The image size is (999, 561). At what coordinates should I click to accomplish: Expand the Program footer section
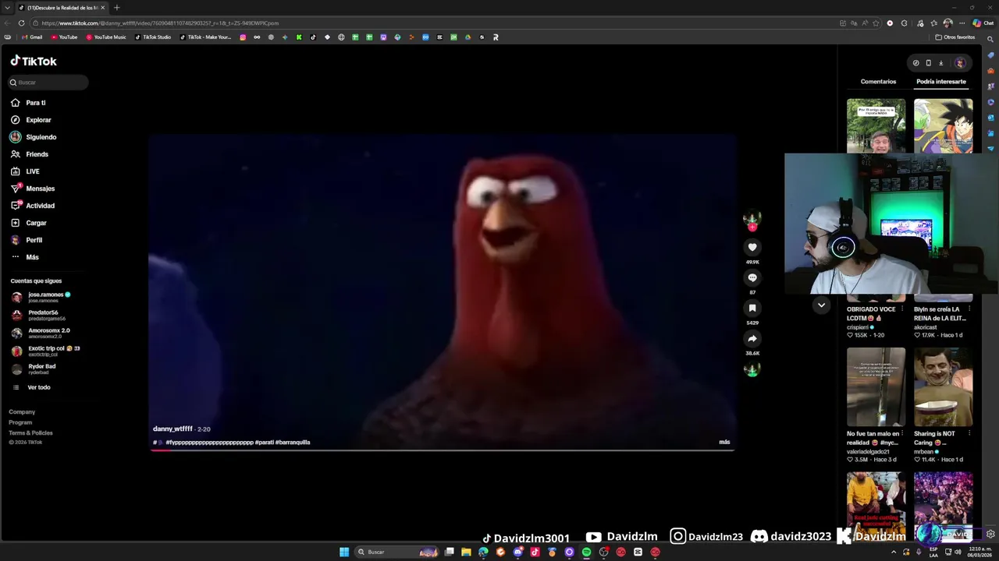point(20,422)
